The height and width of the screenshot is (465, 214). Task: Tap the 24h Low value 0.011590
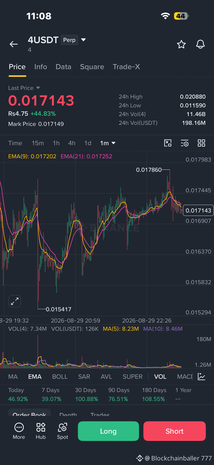(193, 106)
